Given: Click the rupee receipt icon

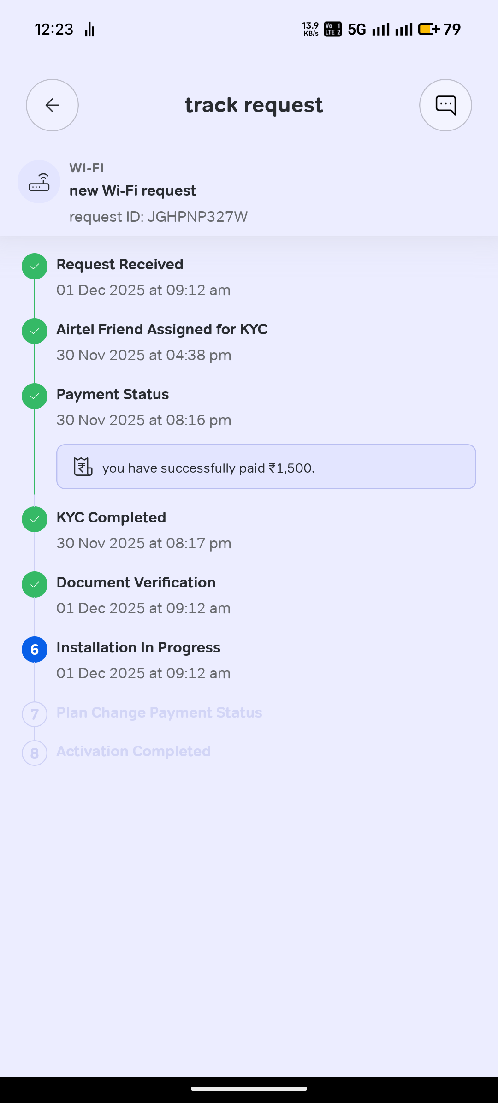Looking at the screenshot, I should point(83,467).
